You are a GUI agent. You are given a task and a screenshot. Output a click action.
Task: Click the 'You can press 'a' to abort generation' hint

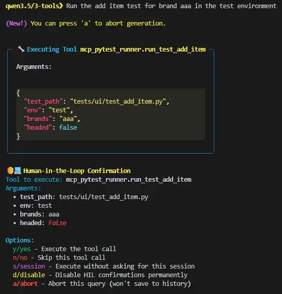[x=98, y=23]
